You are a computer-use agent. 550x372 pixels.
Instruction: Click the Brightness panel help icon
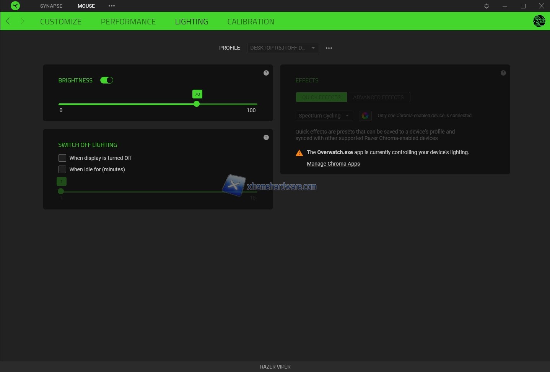[x=266, y=73]
